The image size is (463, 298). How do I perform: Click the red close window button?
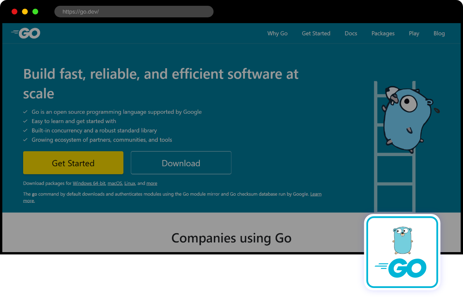pos(15,12)
